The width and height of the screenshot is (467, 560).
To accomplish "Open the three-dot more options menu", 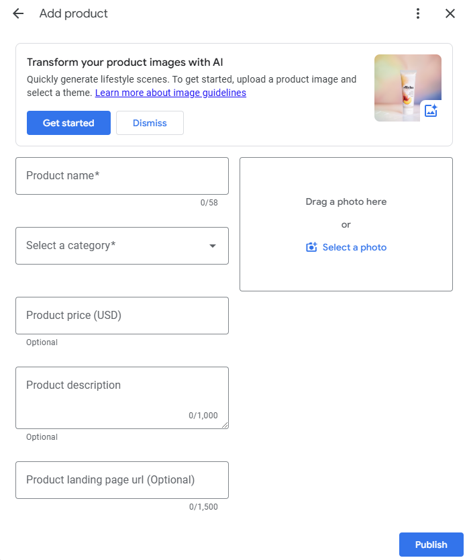I will (x=418, y=13).
